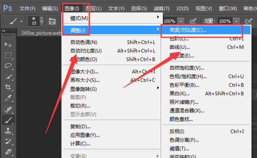Click 复制(D)... menu entry

(112, 127)
